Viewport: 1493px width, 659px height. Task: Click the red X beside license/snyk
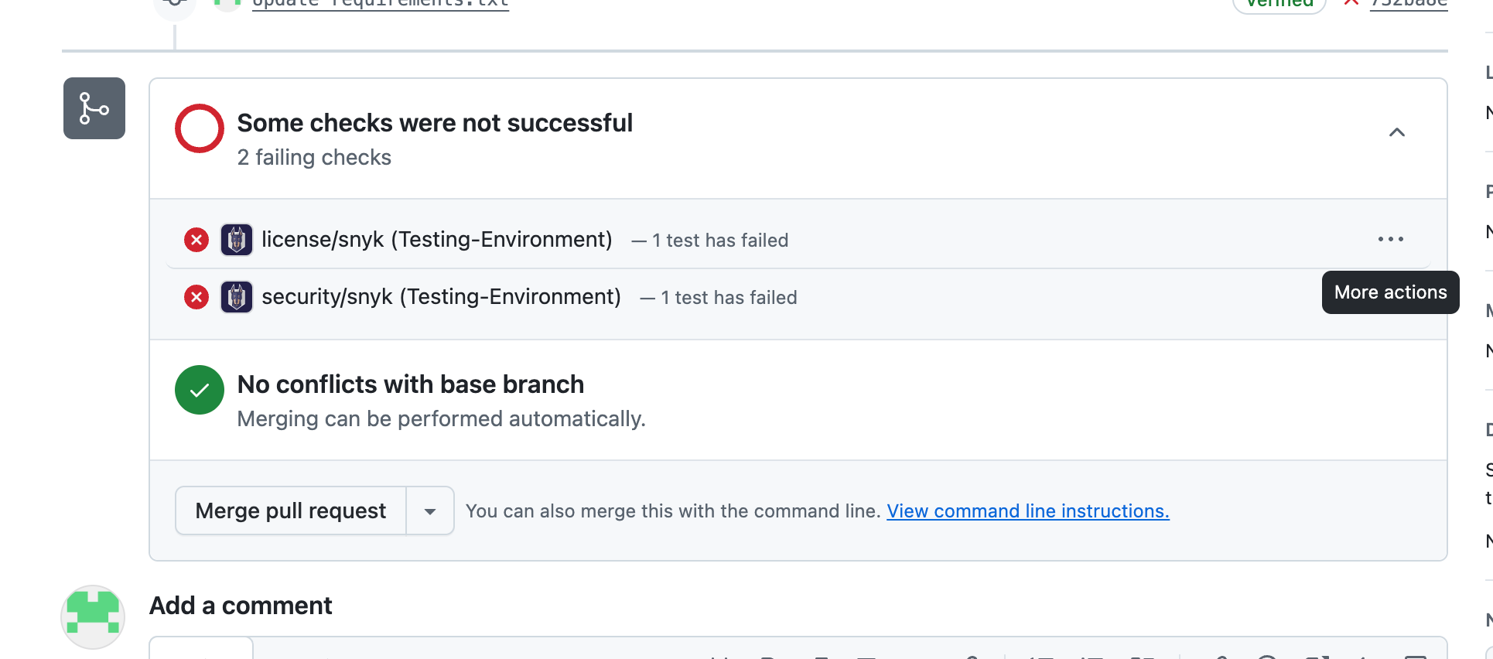pyautogui.click(x=196, y=240)
